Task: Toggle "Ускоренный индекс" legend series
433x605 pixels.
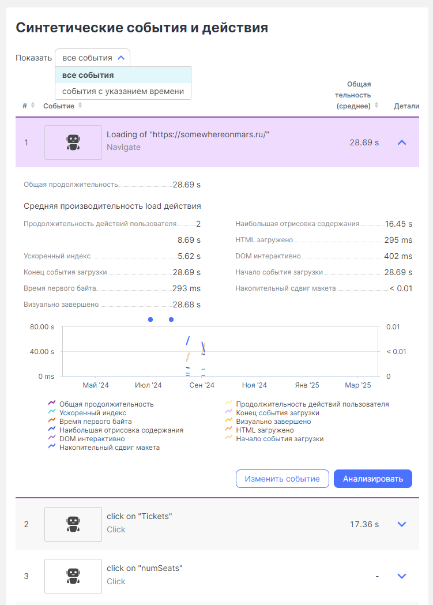Action: 92,413
